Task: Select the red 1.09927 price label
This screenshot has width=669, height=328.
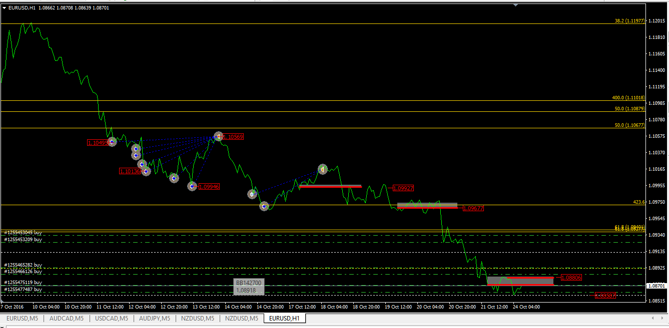Action: click(x=403, y=189)
